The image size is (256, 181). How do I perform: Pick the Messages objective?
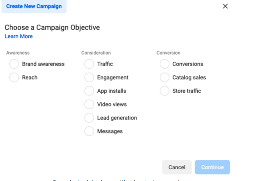tap(89, 131)
